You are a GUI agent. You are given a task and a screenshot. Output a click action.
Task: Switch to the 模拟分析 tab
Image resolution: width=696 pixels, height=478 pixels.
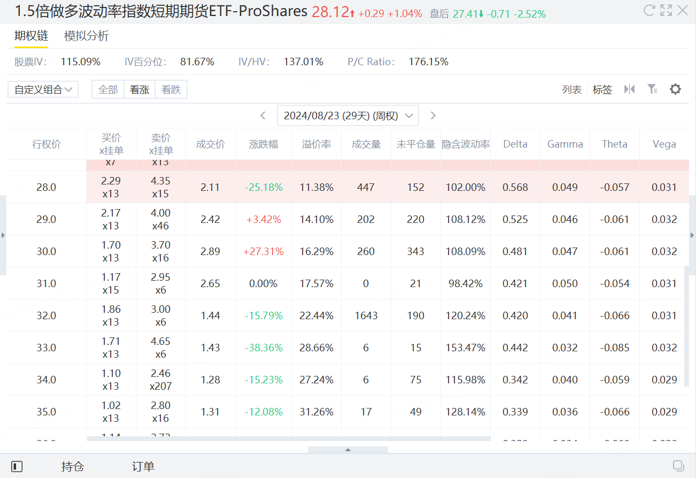(87, 36)
